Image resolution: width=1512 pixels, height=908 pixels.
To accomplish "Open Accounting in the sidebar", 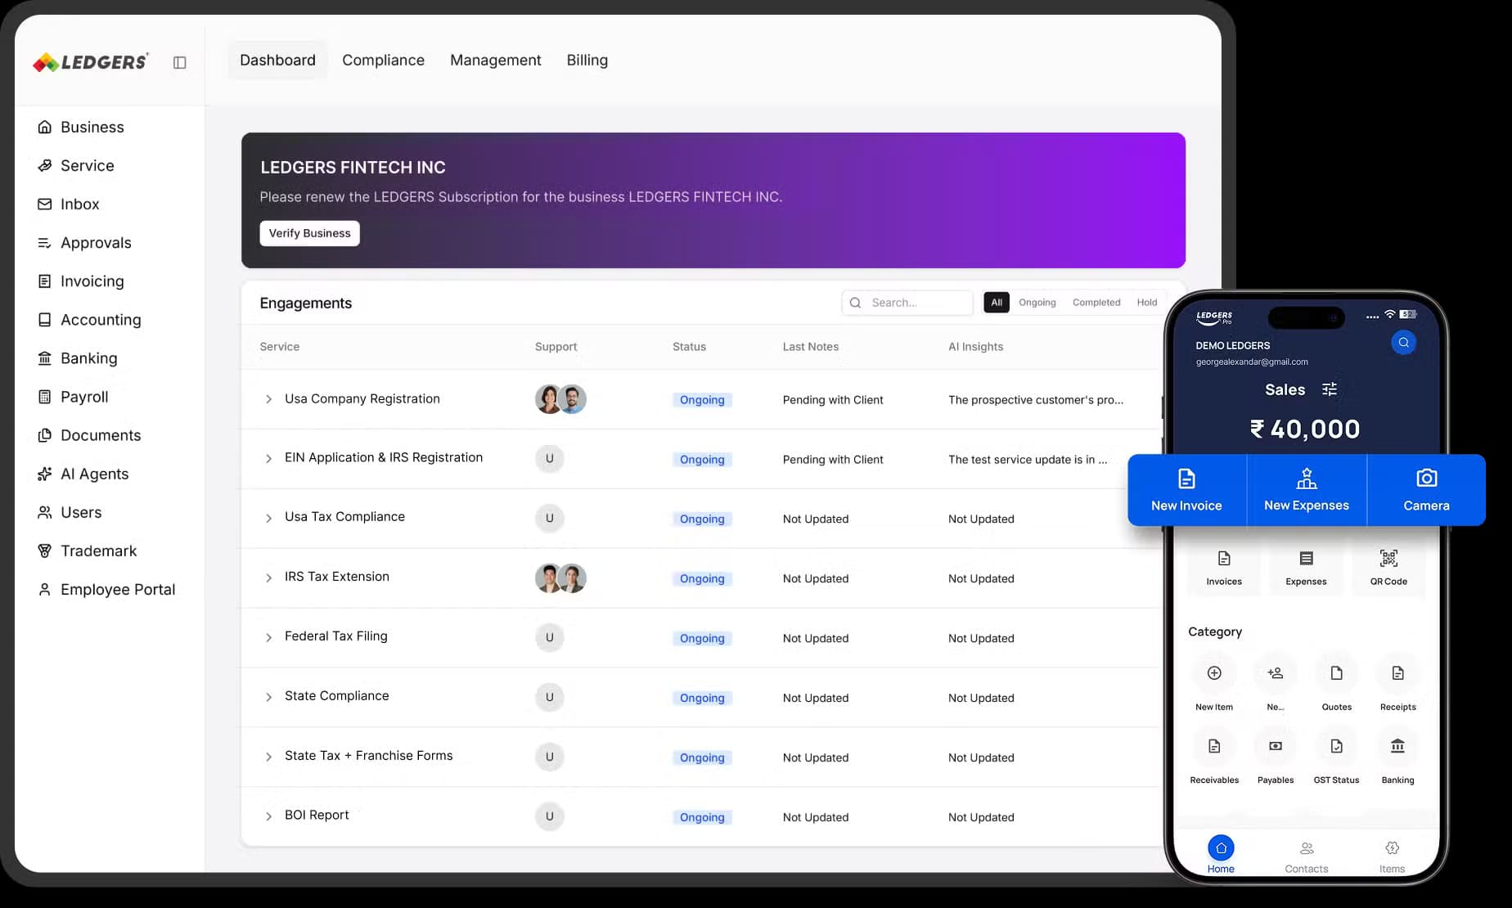I will point(89,319).
